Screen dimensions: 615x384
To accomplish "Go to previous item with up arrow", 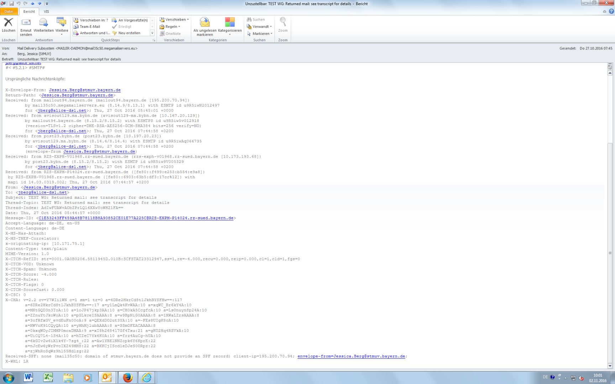I will coord(32,4).
